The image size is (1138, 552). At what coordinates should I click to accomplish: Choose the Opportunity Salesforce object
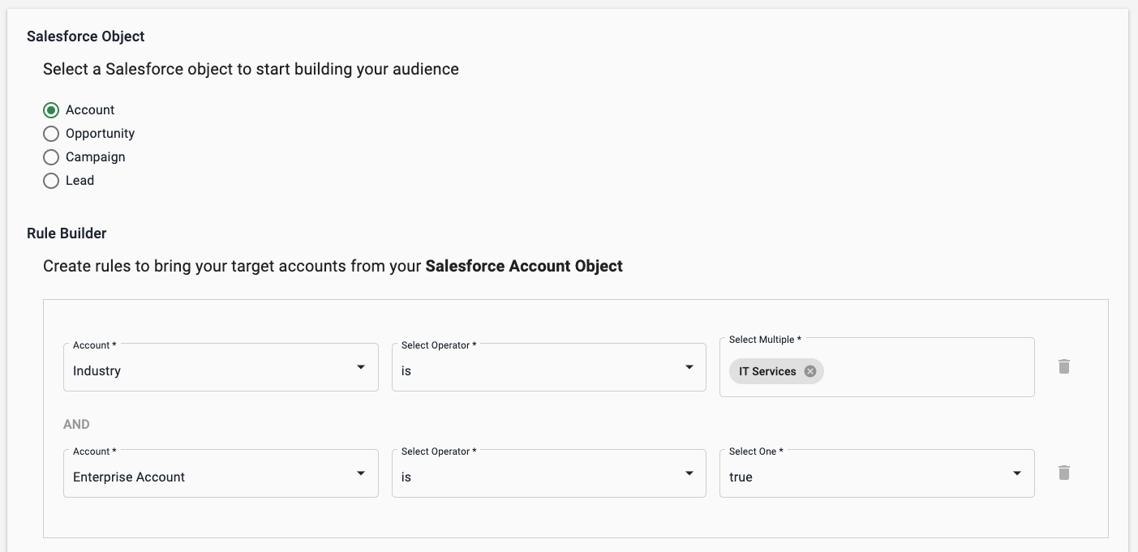[51, 134]
